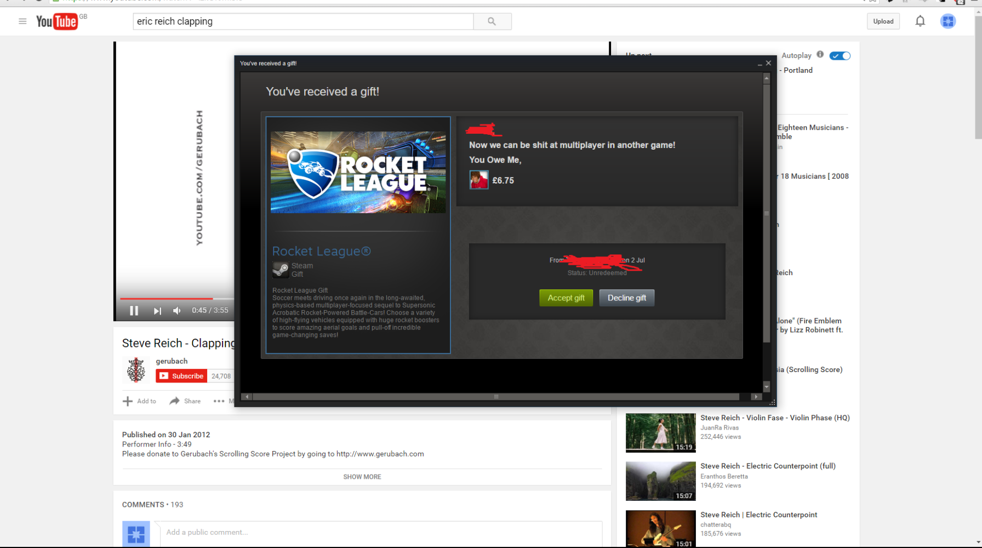
Task: Go to the YouTube home logo
Action: (x=57, y=21)
